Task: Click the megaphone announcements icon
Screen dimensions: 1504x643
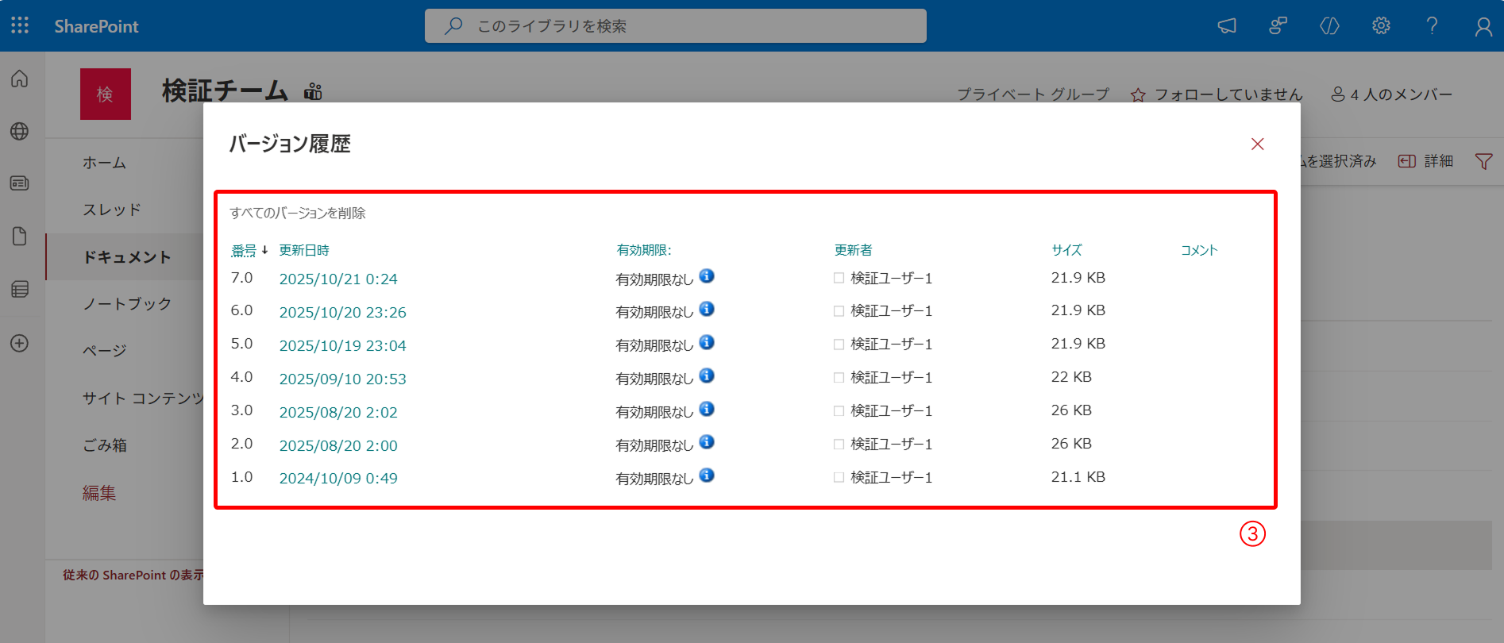Action: [x=1227, y=25]
